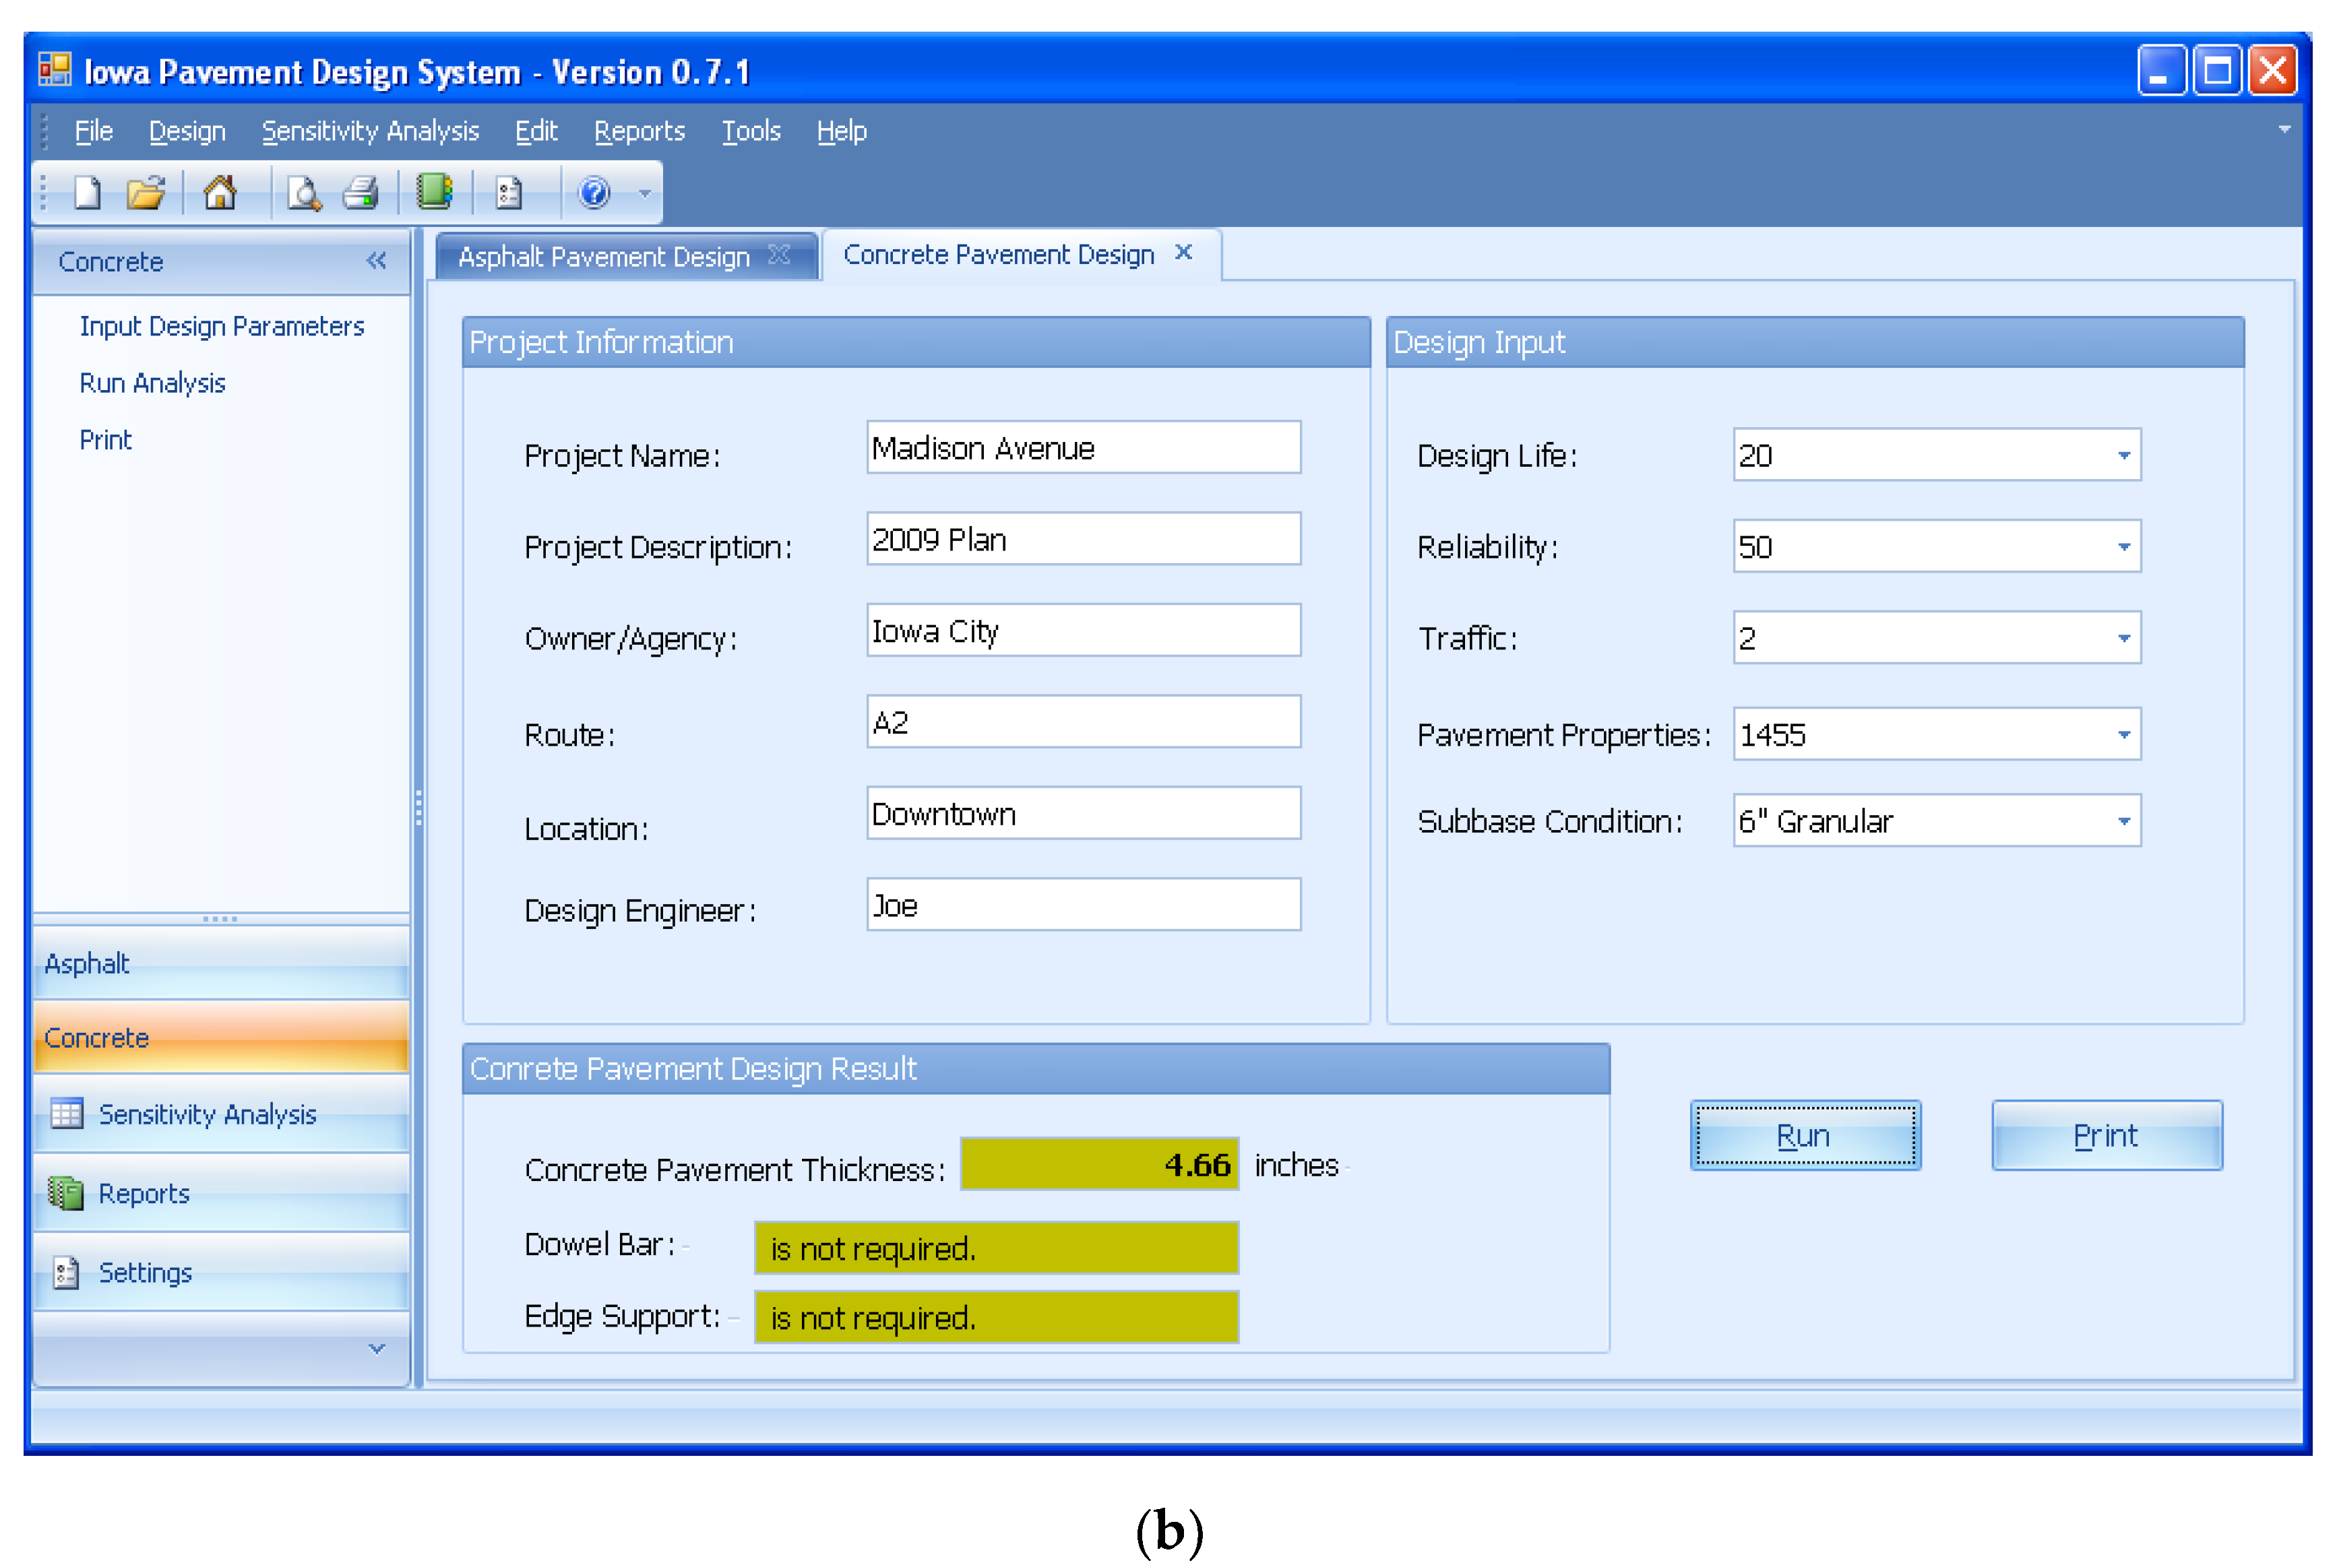Viewport: 2337px width, 1565px height.
Task: Click the green notebook toolbar icon
Action: tap(434, 191)
